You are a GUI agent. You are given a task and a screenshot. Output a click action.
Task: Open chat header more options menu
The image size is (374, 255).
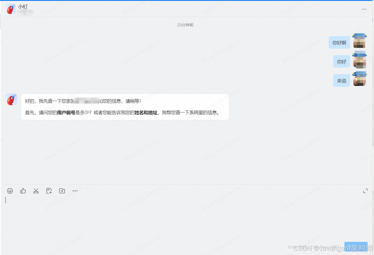(x=364, y=9)
